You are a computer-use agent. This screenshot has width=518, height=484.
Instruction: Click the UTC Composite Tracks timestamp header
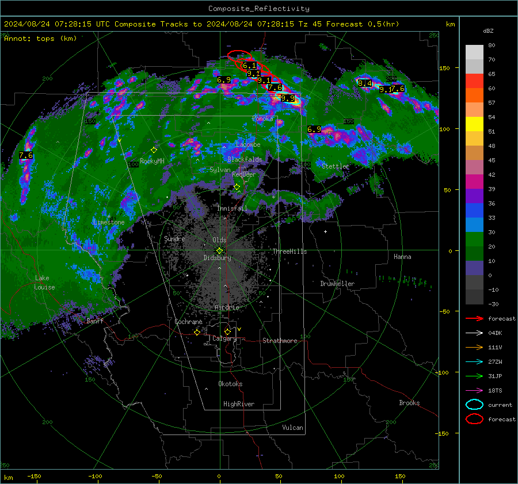tap(201, 24)
